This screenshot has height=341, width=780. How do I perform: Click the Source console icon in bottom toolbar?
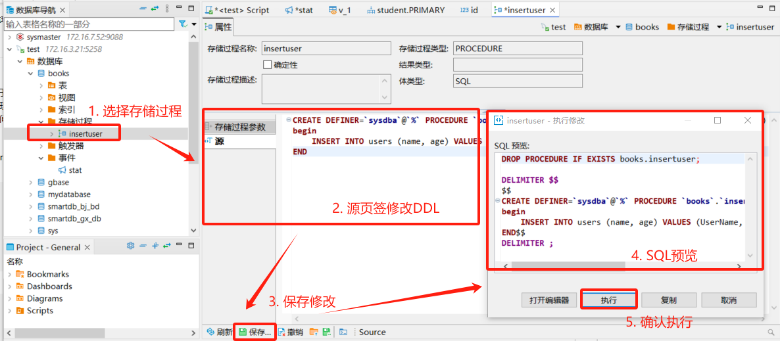(x=343, y=332)
